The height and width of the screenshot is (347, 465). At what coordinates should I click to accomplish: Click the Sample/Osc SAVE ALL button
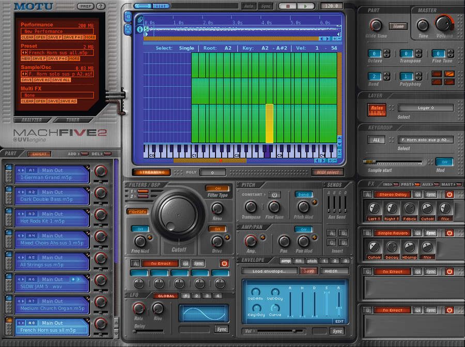[61, 80]
